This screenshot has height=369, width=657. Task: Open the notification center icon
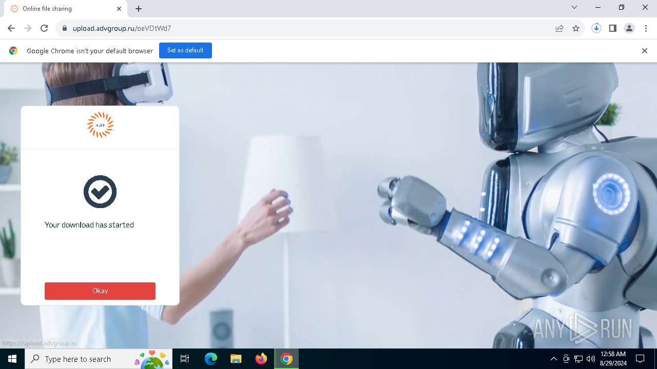tap(641, 359)
